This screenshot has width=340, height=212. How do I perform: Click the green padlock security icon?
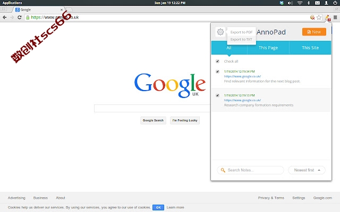(x=28, y=17)
